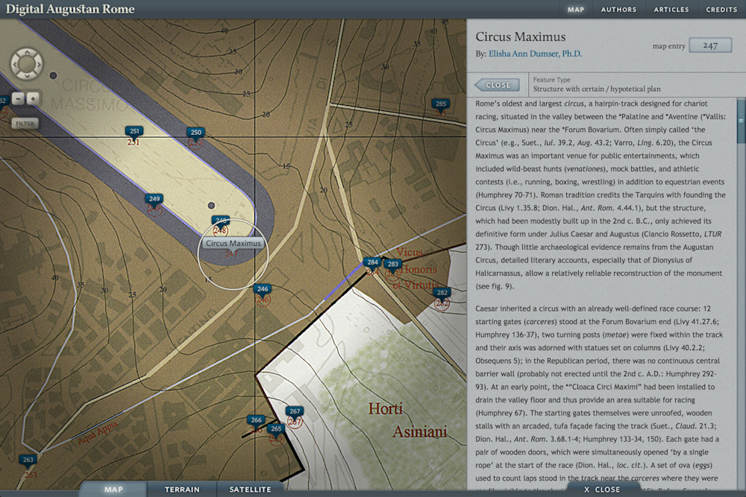
Task: Select map marker 263
Action: pos(28,460)
